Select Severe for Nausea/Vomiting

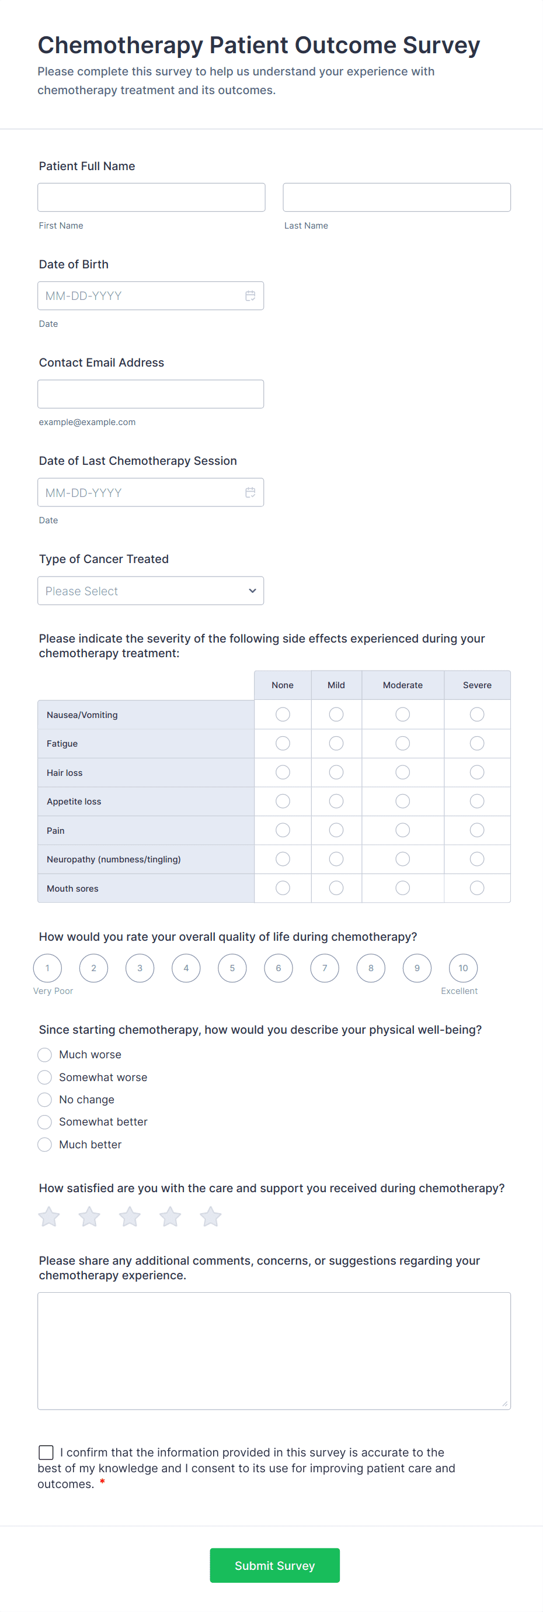click(x=477, y=714)
